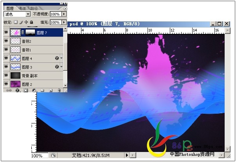Image resolution: width=236 pixels, height=162 pixels.
Task: Click the 文档:421.9K/8.51M status text
Action: pyautogui.click(x=91, y=155)
